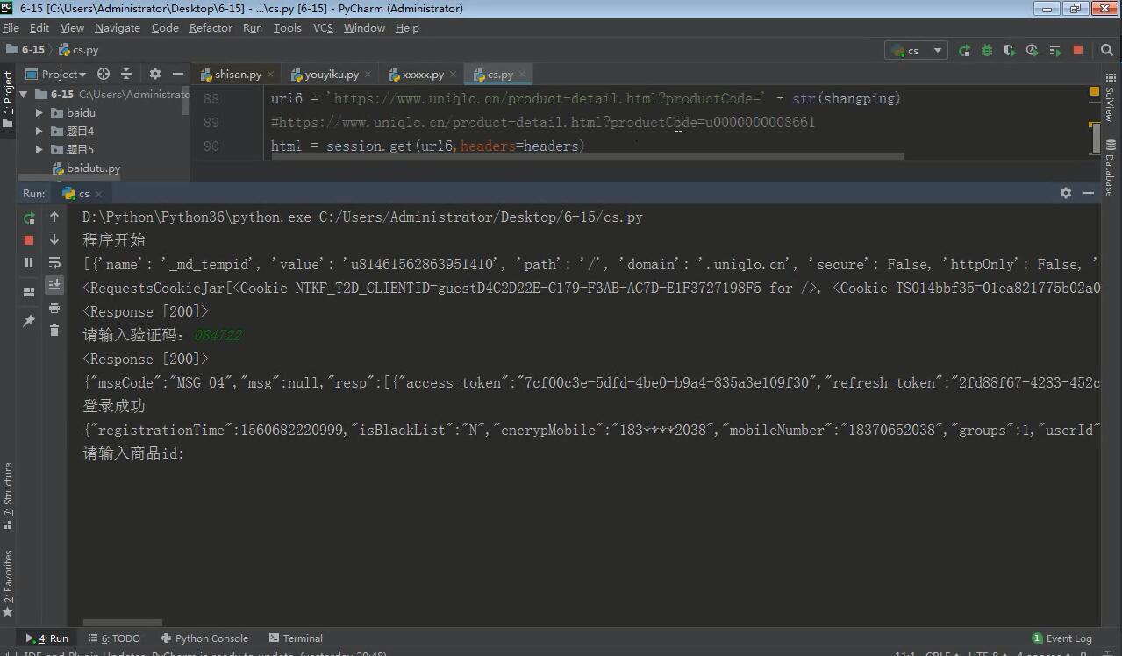
Task: Toggle the 1: Project side tab
Action: 8,99
